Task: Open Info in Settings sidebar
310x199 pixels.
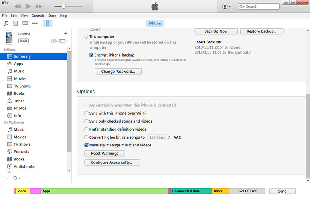Action: point(34,115)
